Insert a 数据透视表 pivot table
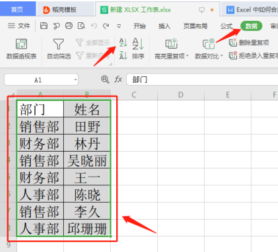This screenshot has height=252, width=278. (x=21, y=49)
